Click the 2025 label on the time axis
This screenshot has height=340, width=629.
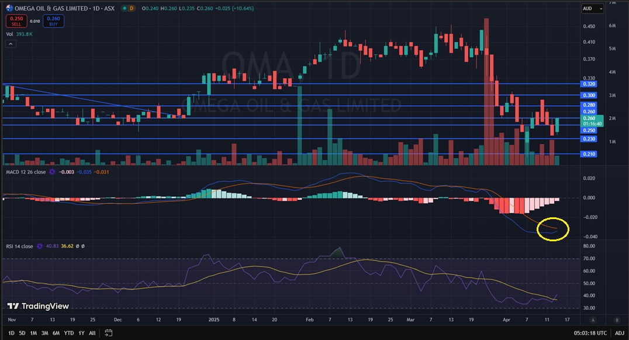tap(214, 320)
